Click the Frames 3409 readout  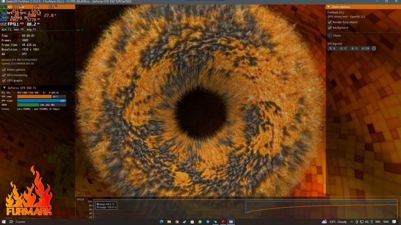[x=15, y=40]
